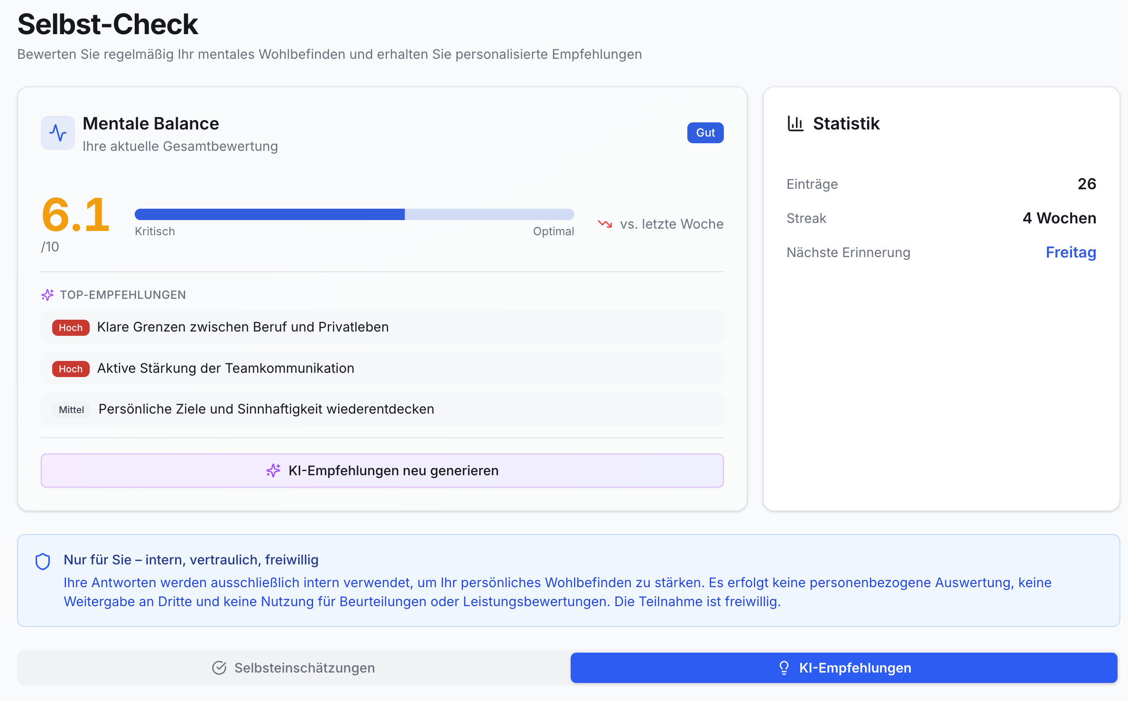Click the Streak value 4 Wochen
Screen dimensions: 1128x701
coord(1059,218)
